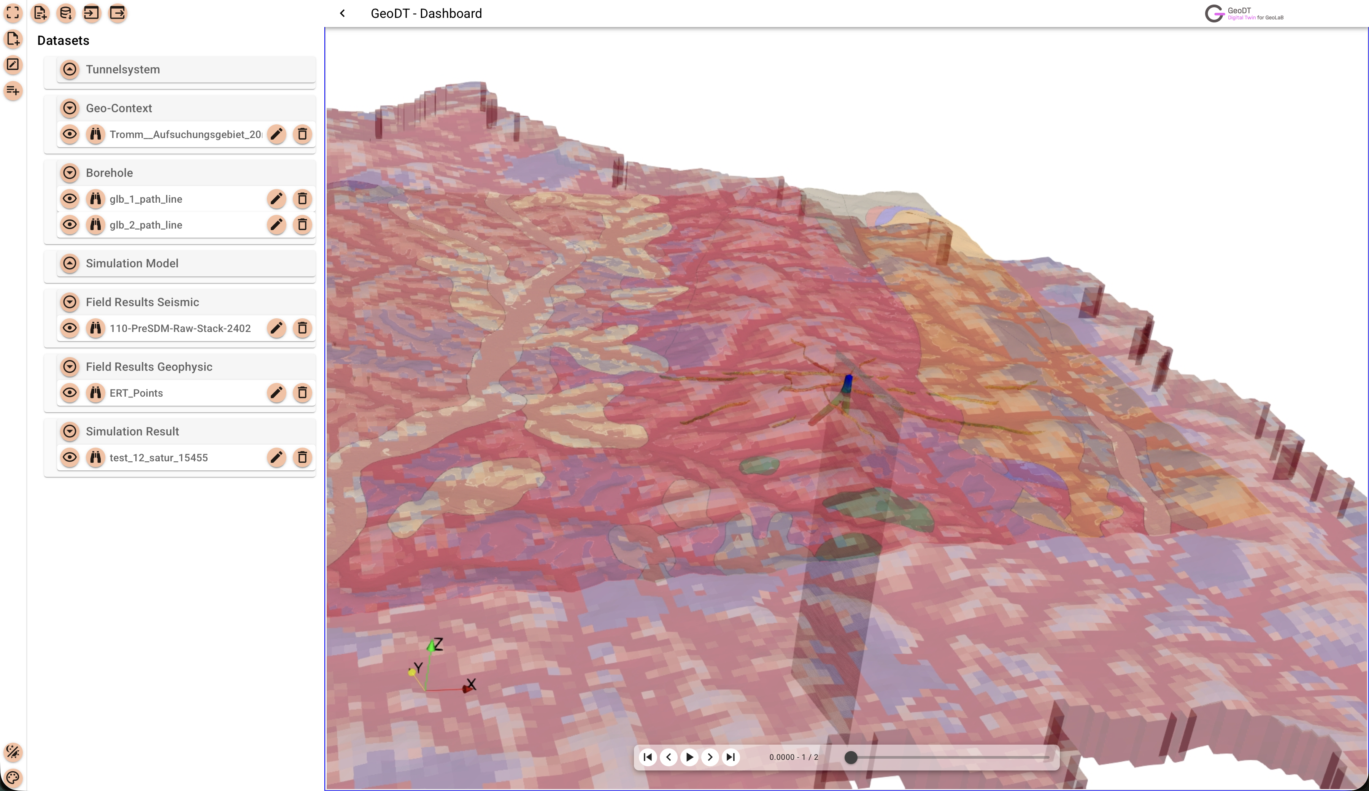Play the time step animation

(689, 757)
